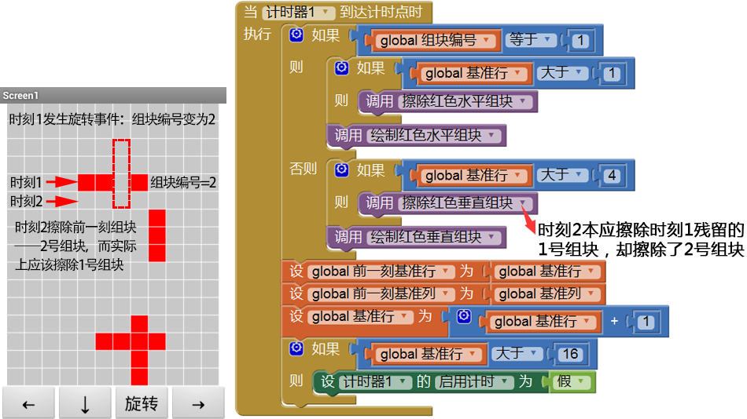Expand the 擦除红色垂直组块 procedure dropdown
The image size is (747, 419).
coord(525,203)
